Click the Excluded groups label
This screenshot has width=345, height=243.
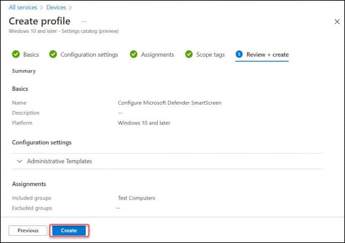[32, 208]
